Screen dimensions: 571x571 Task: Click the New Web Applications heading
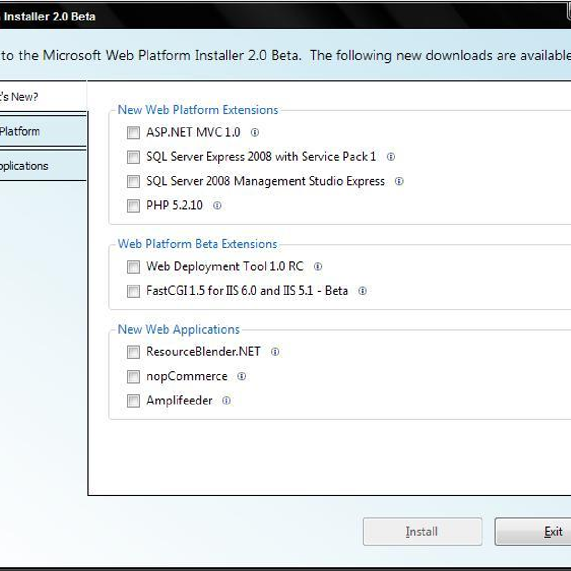[x=179, y=329]
